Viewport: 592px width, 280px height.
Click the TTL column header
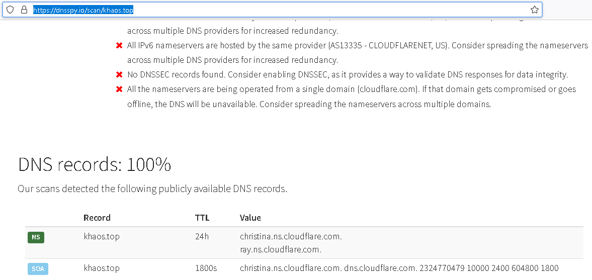click(202, 218)
